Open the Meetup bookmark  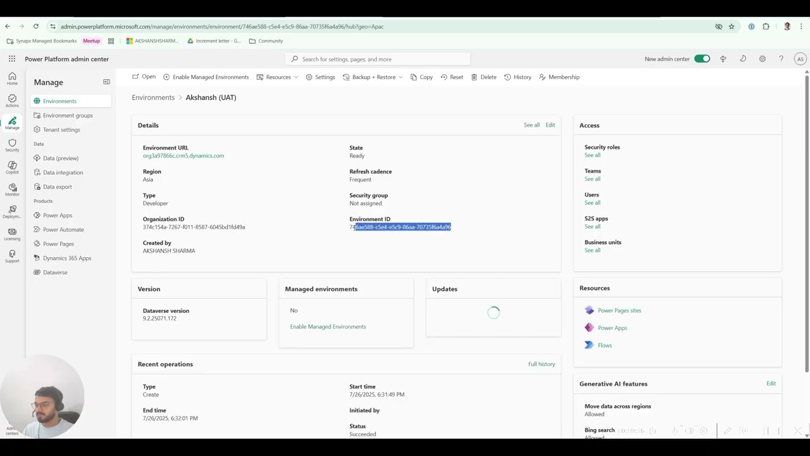tap(91, 41)
